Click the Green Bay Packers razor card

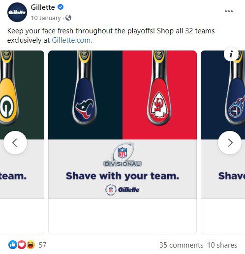point(22,142)
